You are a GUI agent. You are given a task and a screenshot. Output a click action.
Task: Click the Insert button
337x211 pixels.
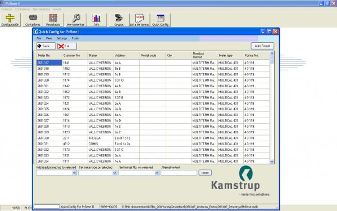(x=205, y=173)
